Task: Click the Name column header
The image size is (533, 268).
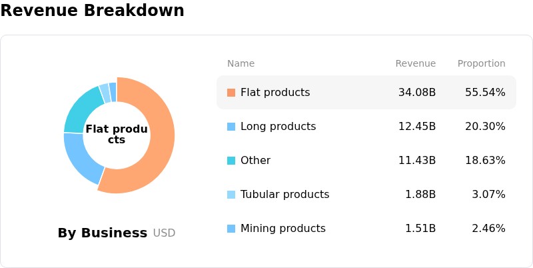Action: click(241, 63)
